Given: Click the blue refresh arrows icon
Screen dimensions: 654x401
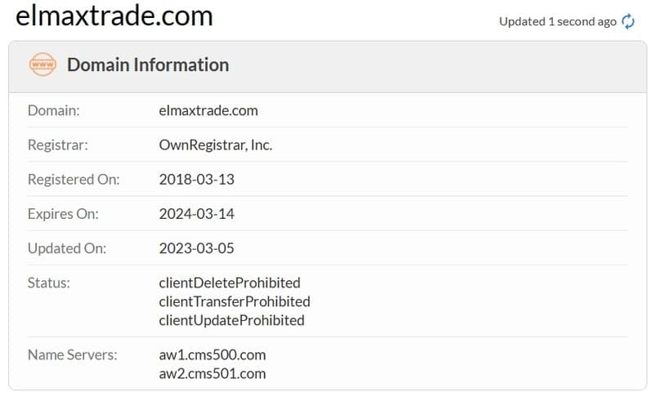Looking at the screenshot, I should (x=628, y=21).
